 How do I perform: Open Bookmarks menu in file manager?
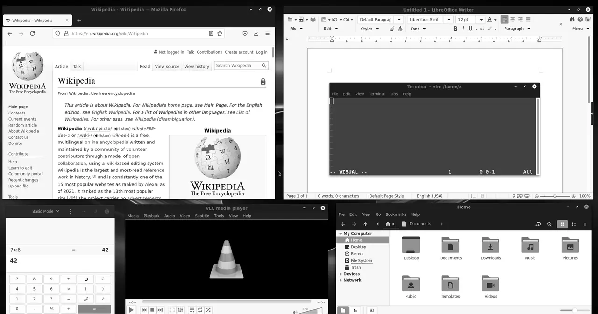pyautogui.click(x=396, y=214)
